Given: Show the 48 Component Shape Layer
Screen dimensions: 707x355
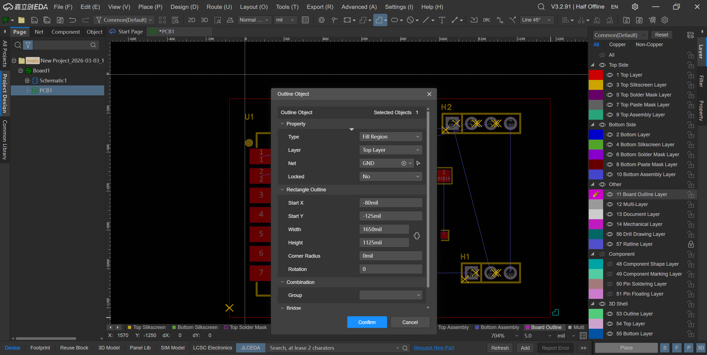Looking at the screenshot, I should tap(609, 264).
